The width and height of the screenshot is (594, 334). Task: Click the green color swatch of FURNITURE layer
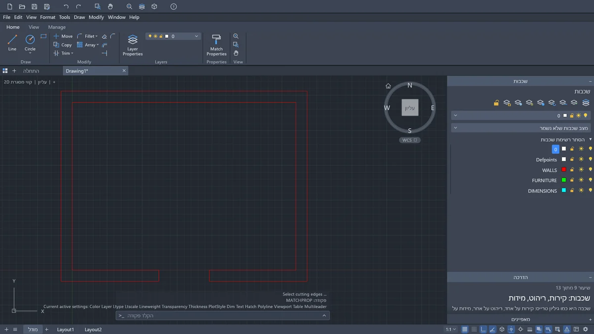click(x=563, y=180)
